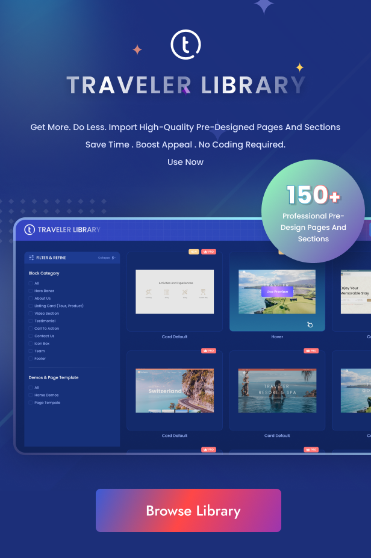
Task: Click the import icon on hovered card
Action: click(x=310, y=324)
